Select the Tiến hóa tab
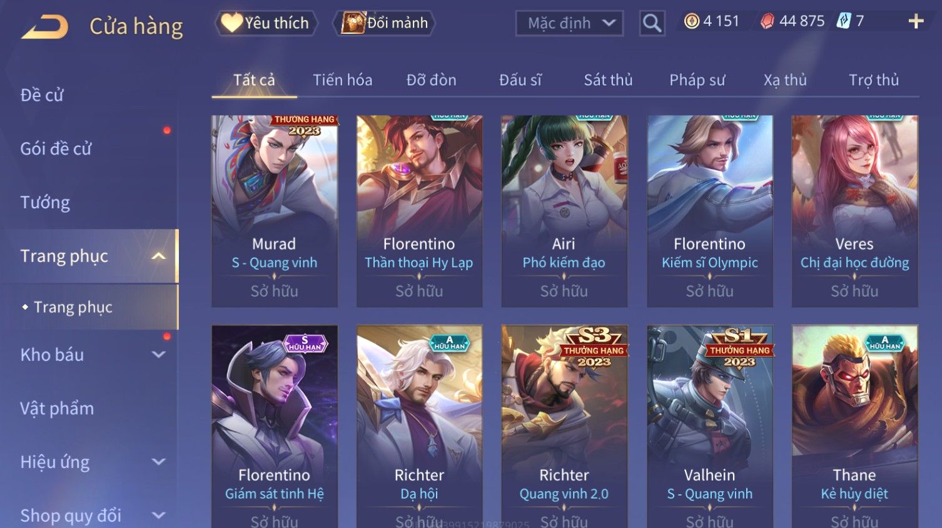 (342, 80)
